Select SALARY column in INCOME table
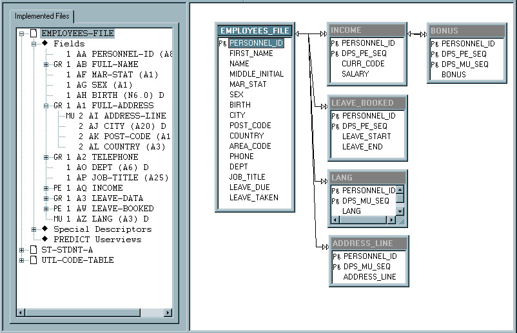The image size is (517, 333). tap(355, 74)
